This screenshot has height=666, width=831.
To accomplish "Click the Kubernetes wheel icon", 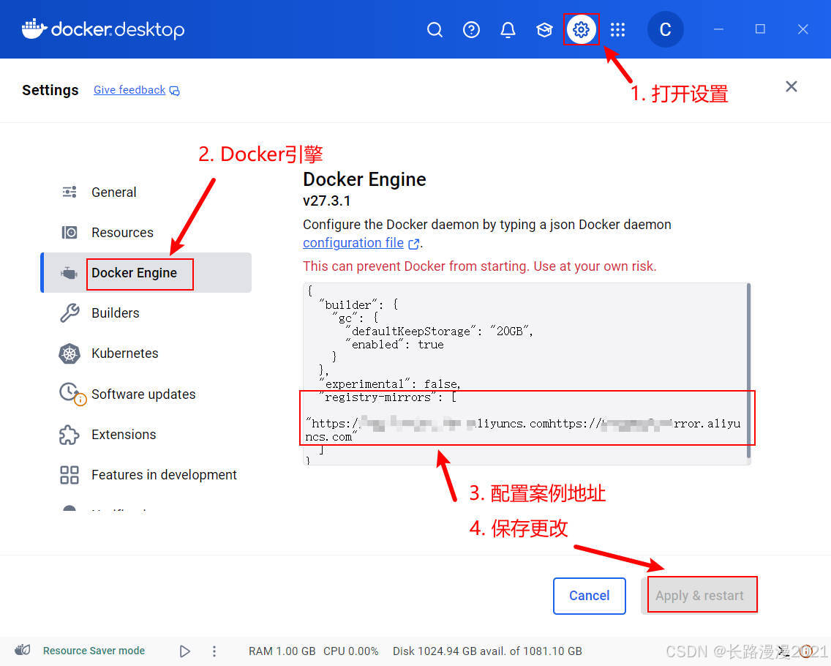I will tap(69, 353).
